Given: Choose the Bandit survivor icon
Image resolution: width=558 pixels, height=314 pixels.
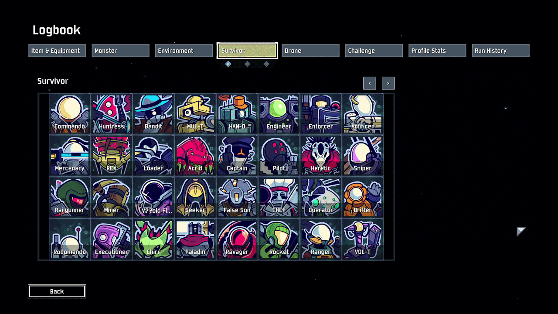Looking at the screenshot, I should click(x=153, y=113).
